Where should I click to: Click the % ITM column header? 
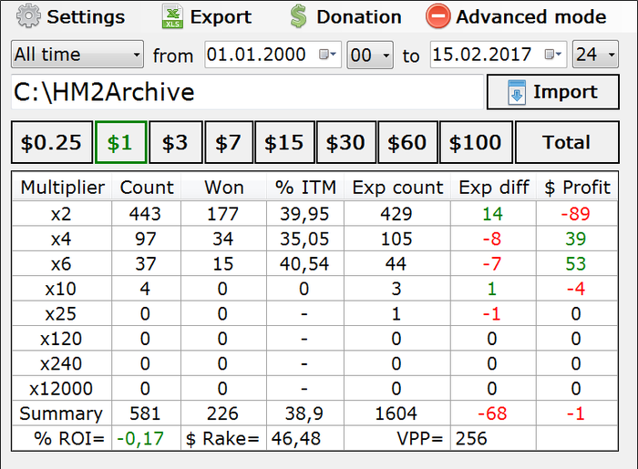tap(305, 188)
